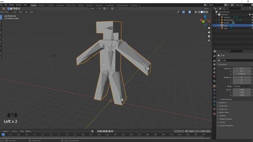Open the View Layer properties tab icon
Viewport: 253px width, 142px height.
click(214, 69)
